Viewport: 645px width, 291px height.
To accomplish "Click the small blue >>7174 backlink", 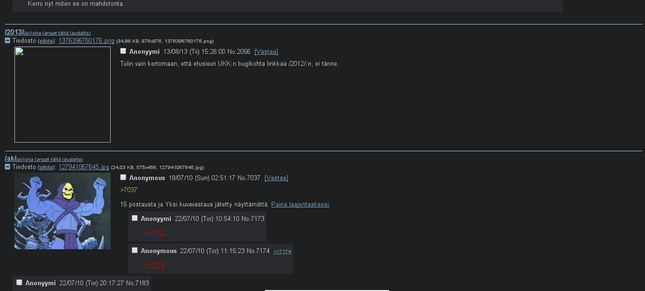I will coord(282,252).
